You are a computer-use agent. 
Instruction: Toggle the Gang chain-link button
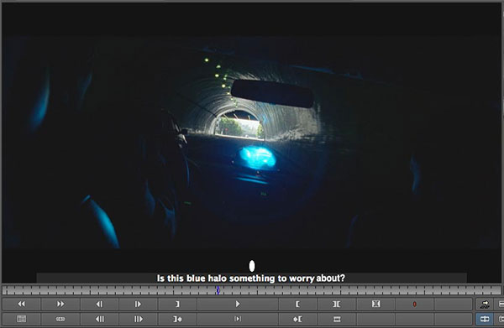[x=60, y=319]
